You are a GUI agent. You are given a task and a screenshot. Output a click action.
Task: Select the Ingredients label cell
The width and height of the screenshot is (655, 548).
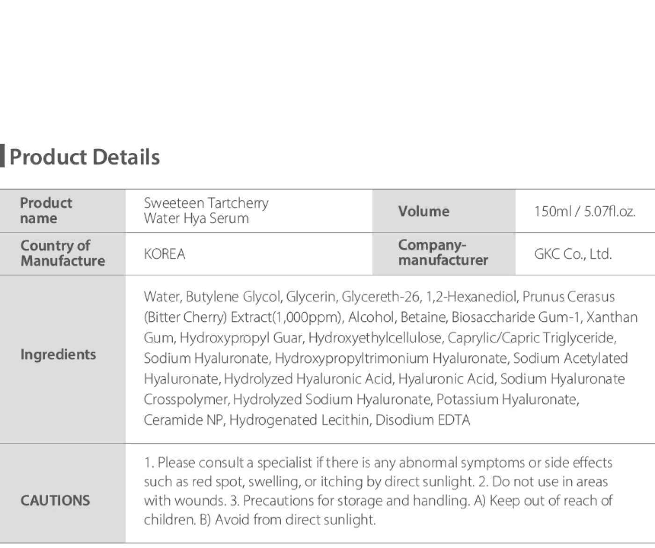(x=63, y=359)
